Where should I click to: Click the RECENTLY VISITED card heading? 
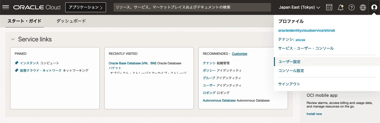click(x=123, y=54)
